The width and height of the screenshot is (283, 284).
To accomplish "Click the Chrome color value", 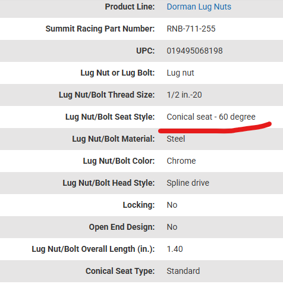I will pyautogui.click(x=181, y=161).
